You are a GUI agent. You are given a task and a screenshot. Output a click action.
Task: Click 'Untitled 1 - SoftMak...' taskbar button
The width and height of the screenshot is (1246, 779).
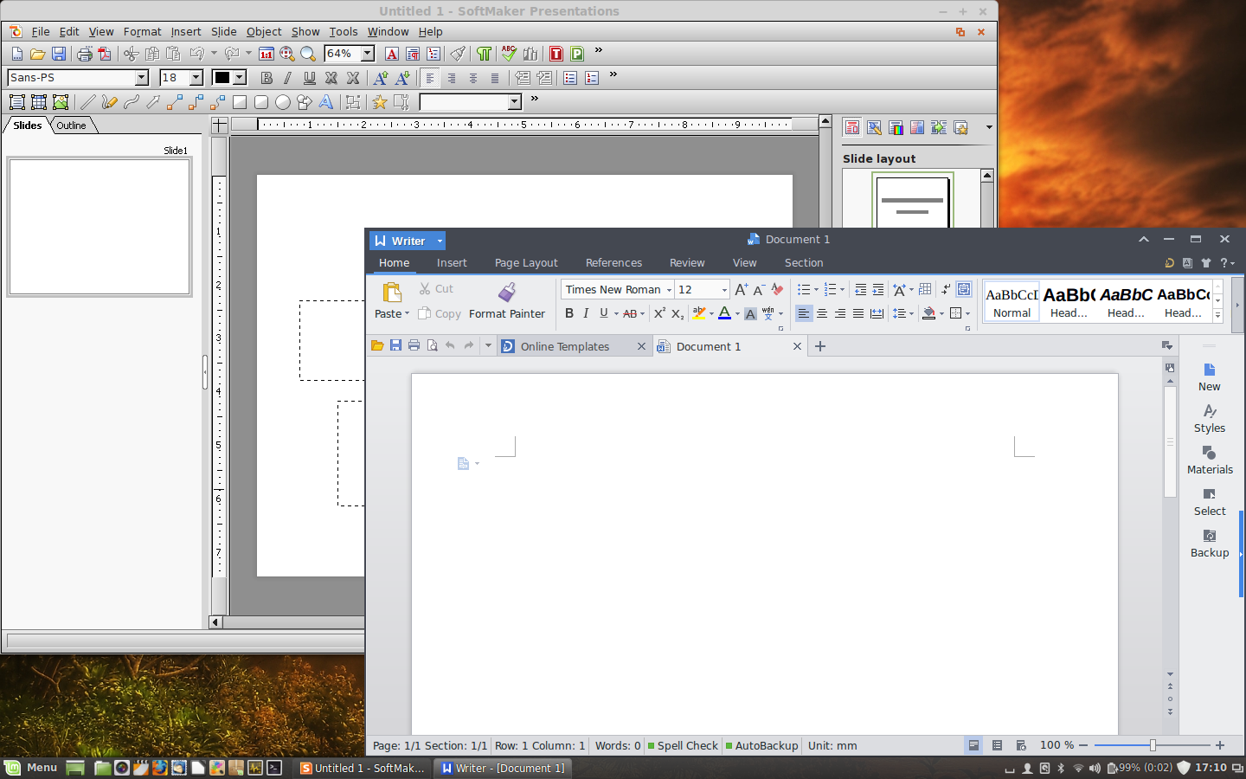tap(363, 768)
